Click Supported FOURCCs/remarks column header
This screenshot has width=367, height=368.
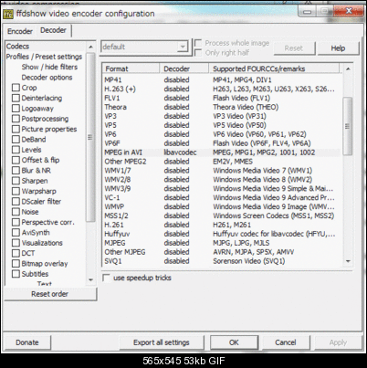coord(274,68)
